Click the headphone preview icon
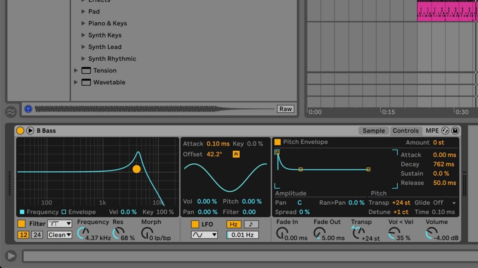The width and height of the screenshot is (478, 268). click(x=28, y=109)
